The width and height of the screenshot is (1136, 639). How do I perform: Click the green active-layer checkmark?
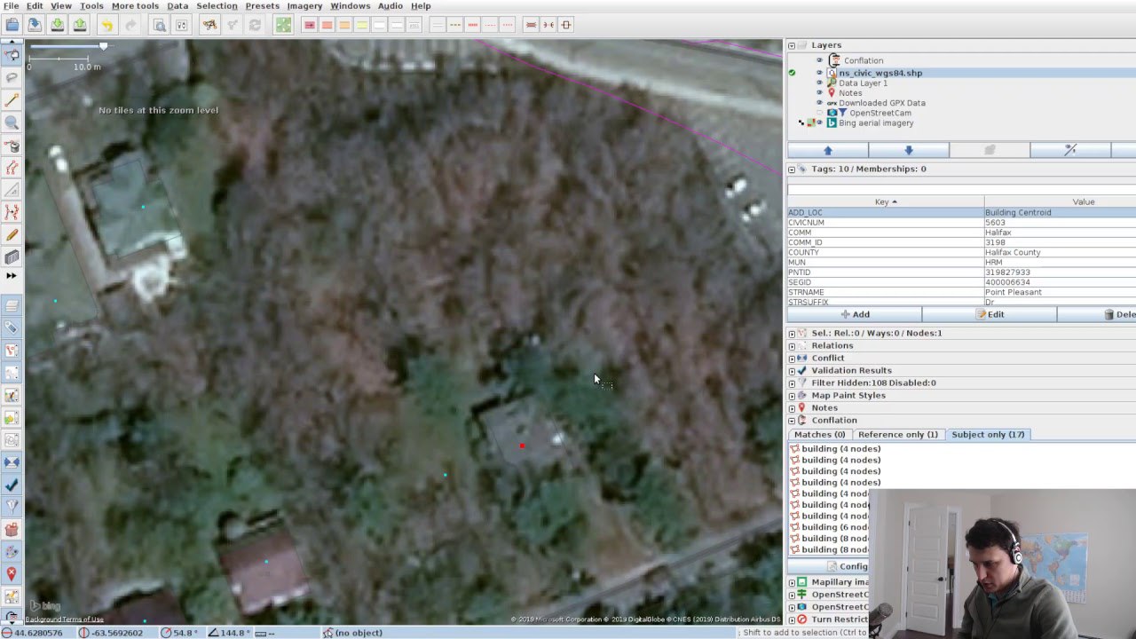[792, 73]
